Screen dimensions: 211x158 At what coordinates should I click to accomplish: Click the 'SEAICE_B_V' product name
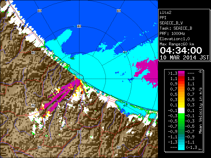[171, 23]
